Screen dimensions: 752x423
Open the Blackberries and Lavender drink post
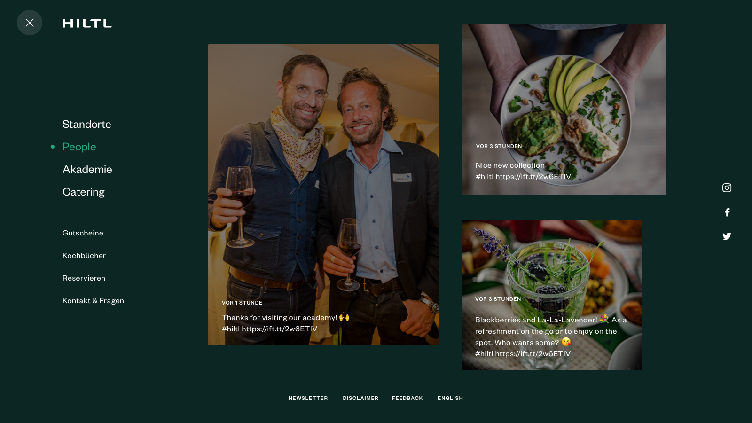552,295
